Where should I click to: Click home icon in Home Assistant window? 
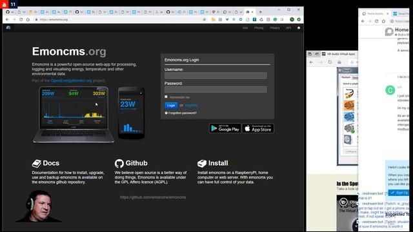click(383, 21)
